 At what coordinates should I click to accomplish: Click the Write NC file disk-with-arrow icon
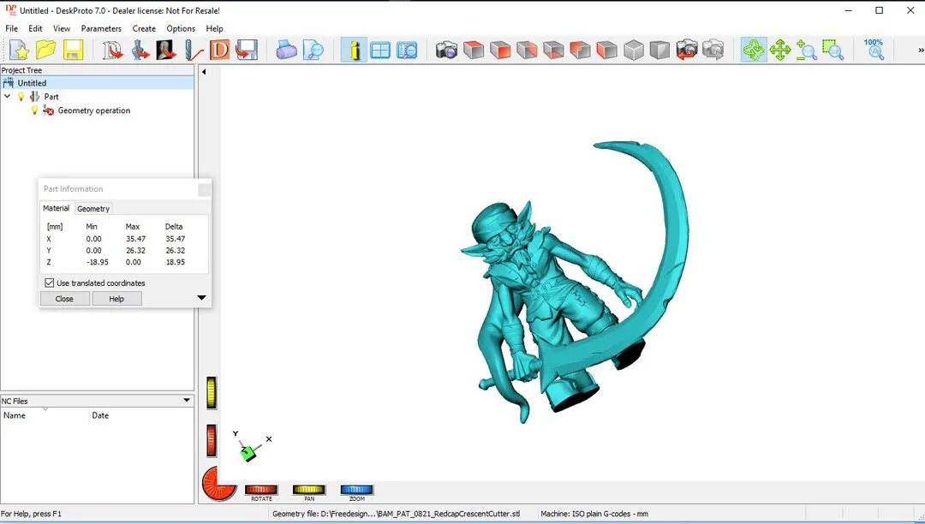[x=247, y=51]
